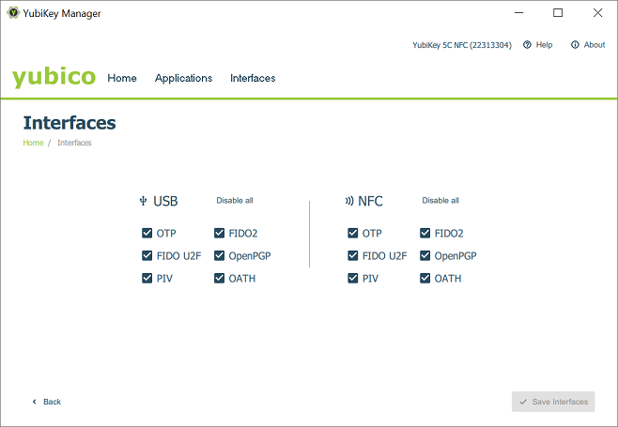
Task: Click the About info icon
Action: [575, 44]
